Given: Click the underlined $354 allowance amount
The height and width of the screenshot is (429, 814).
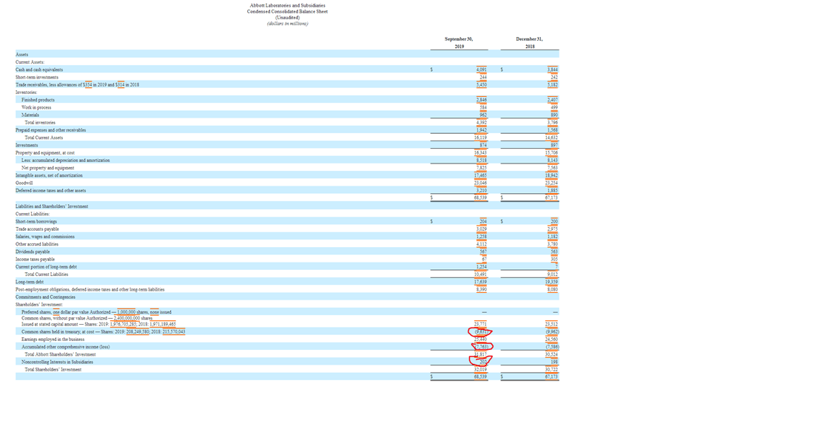Looking at the screenshot, I should [88, 84].
